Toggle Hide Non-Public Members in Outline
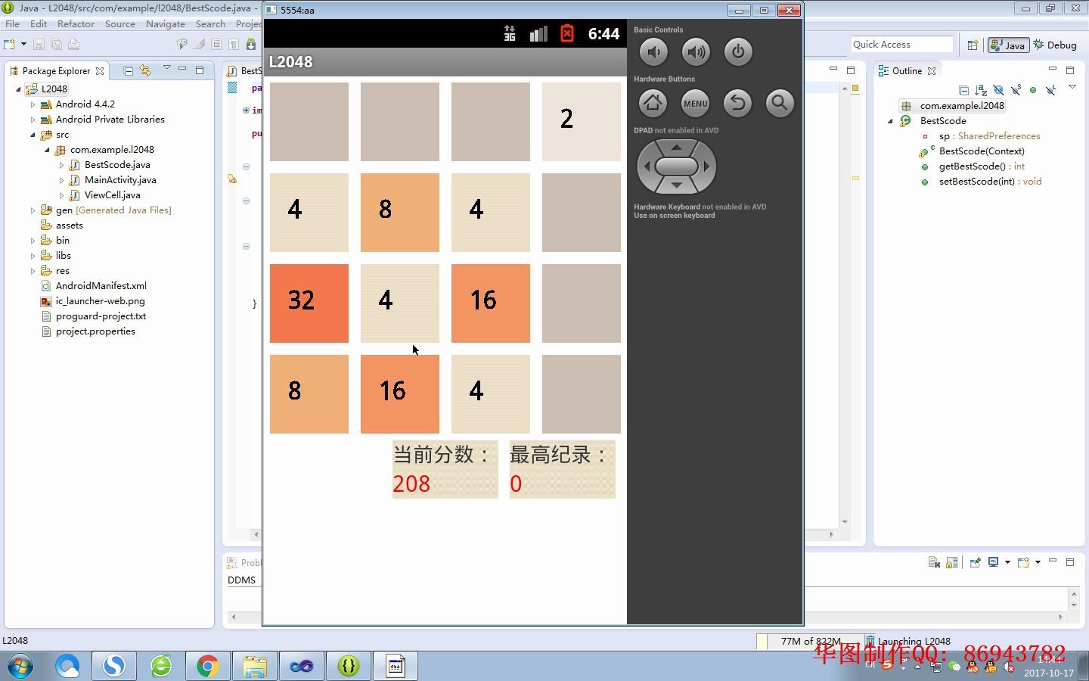The image size is (1089, 681). coord(1033,90)
